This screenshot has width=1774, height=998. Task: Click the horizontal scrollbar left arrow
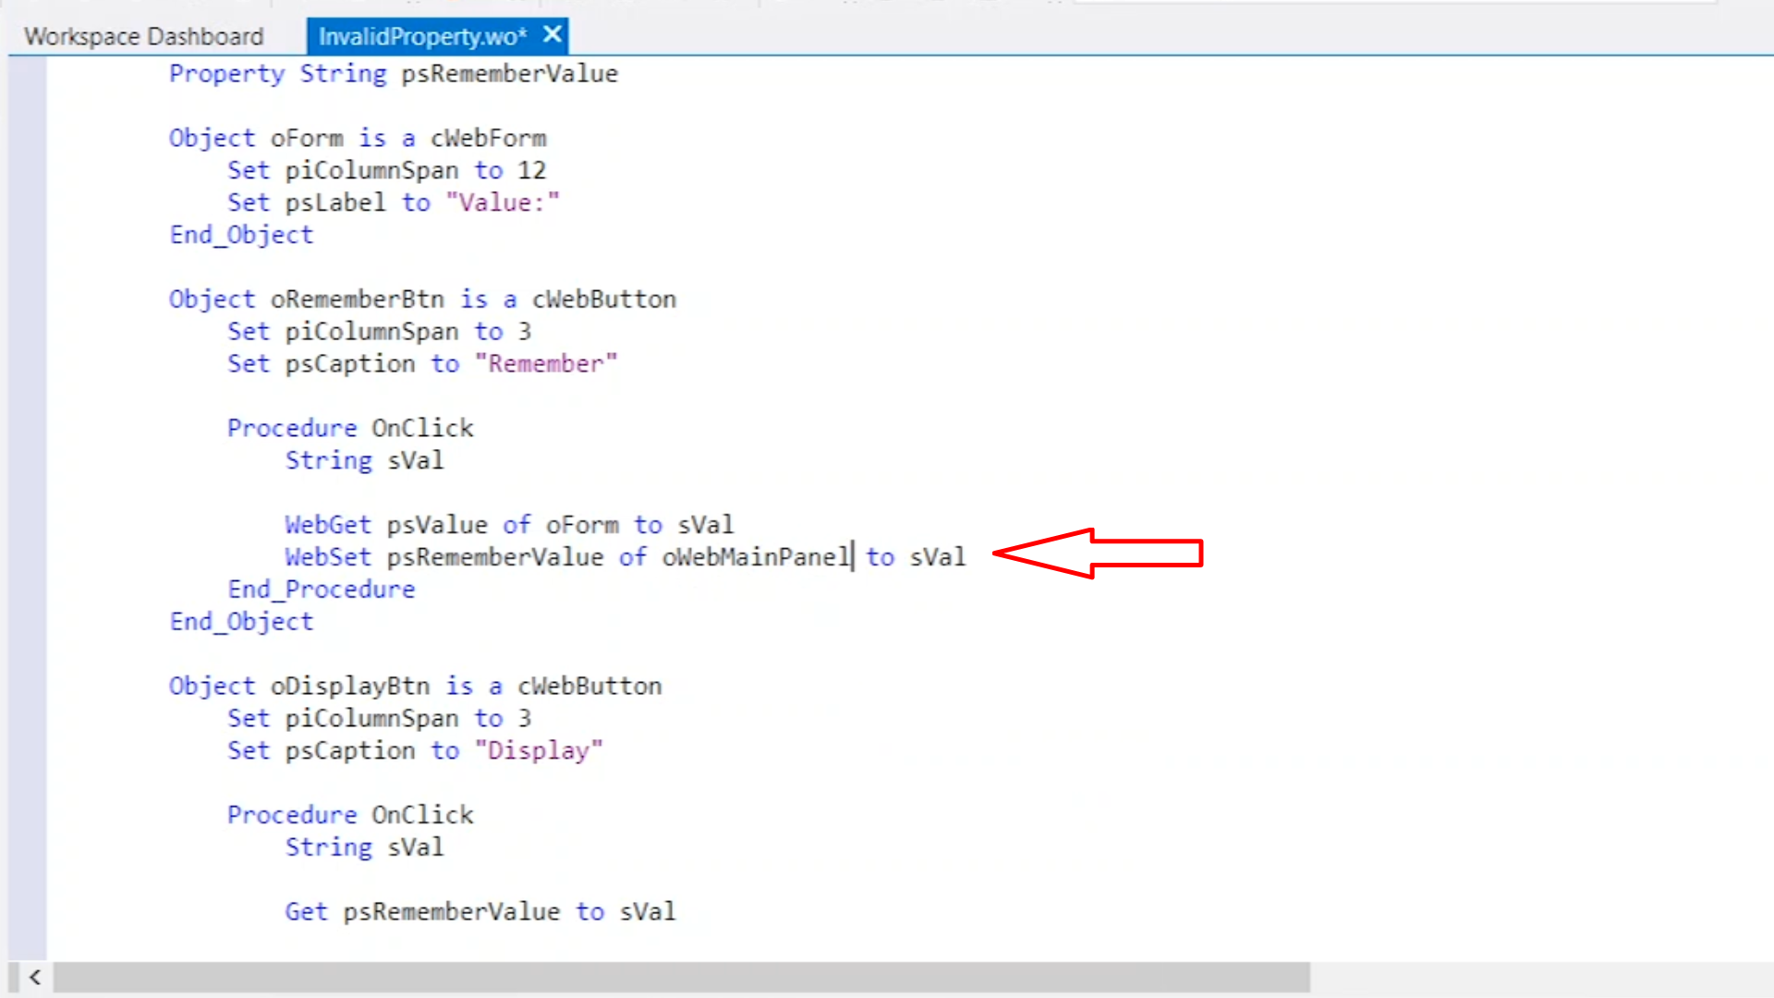[35, 977]
